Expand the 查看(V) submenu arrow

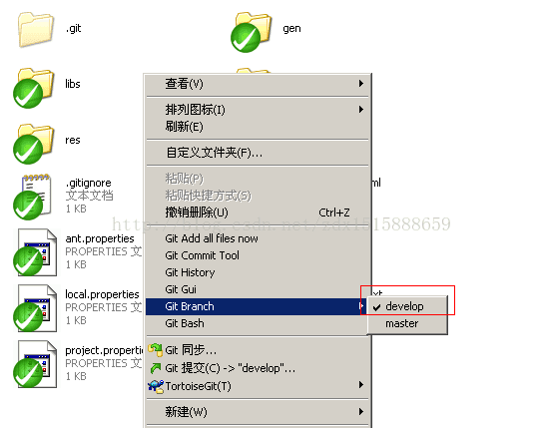click(x=361, y=83)
